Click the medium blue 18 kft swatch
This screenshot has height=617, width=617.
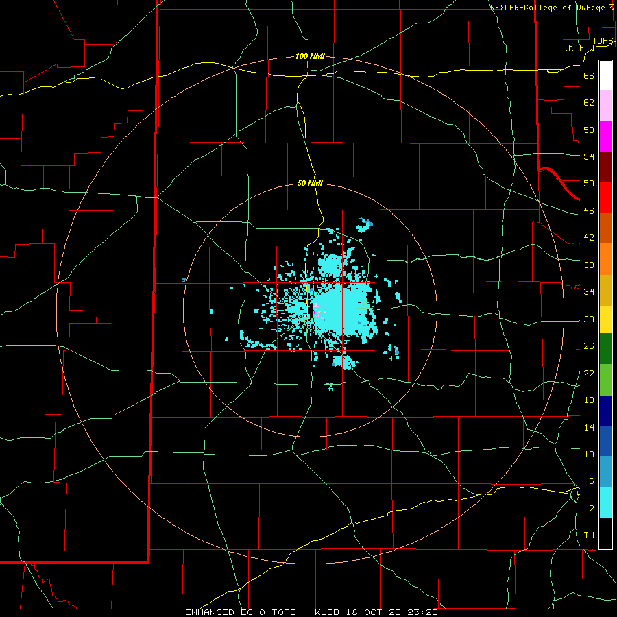(x=605, y=441)
